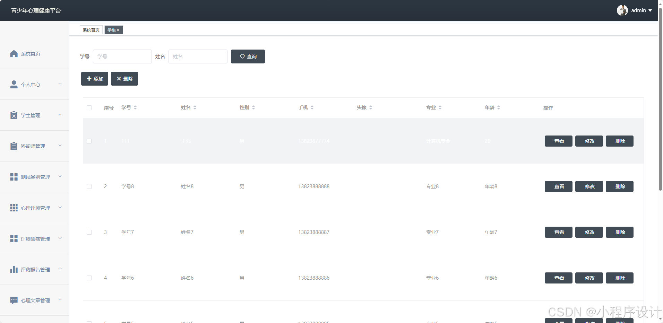
Task: Expand the 评测答卷管理 submenu chevron
Action: click(x=60, y=238)
